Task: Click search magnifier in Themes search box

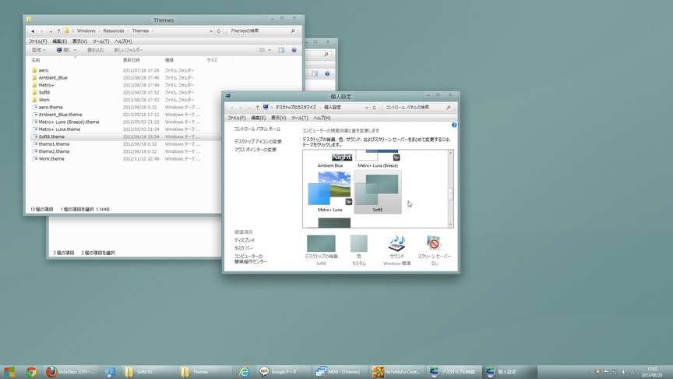Action: click(293, 31)
